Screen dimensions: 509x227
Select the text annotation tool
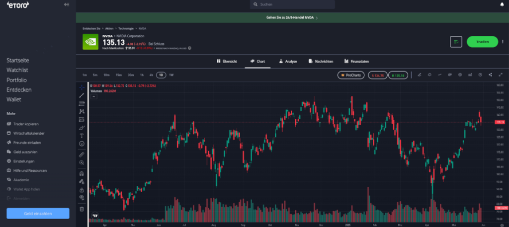(82, 136)
